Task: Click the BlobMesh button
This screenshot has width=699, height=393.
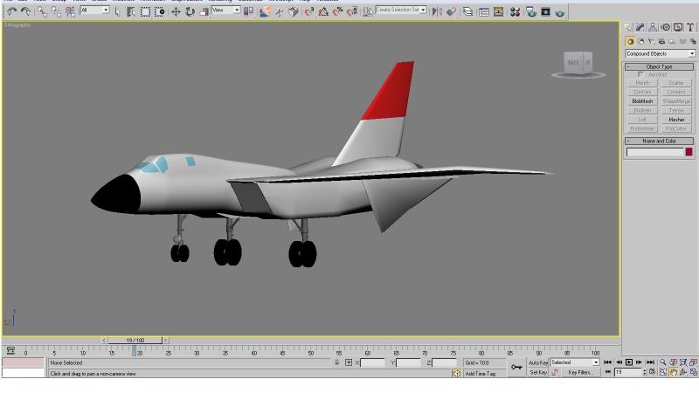Action: point(642,101)
